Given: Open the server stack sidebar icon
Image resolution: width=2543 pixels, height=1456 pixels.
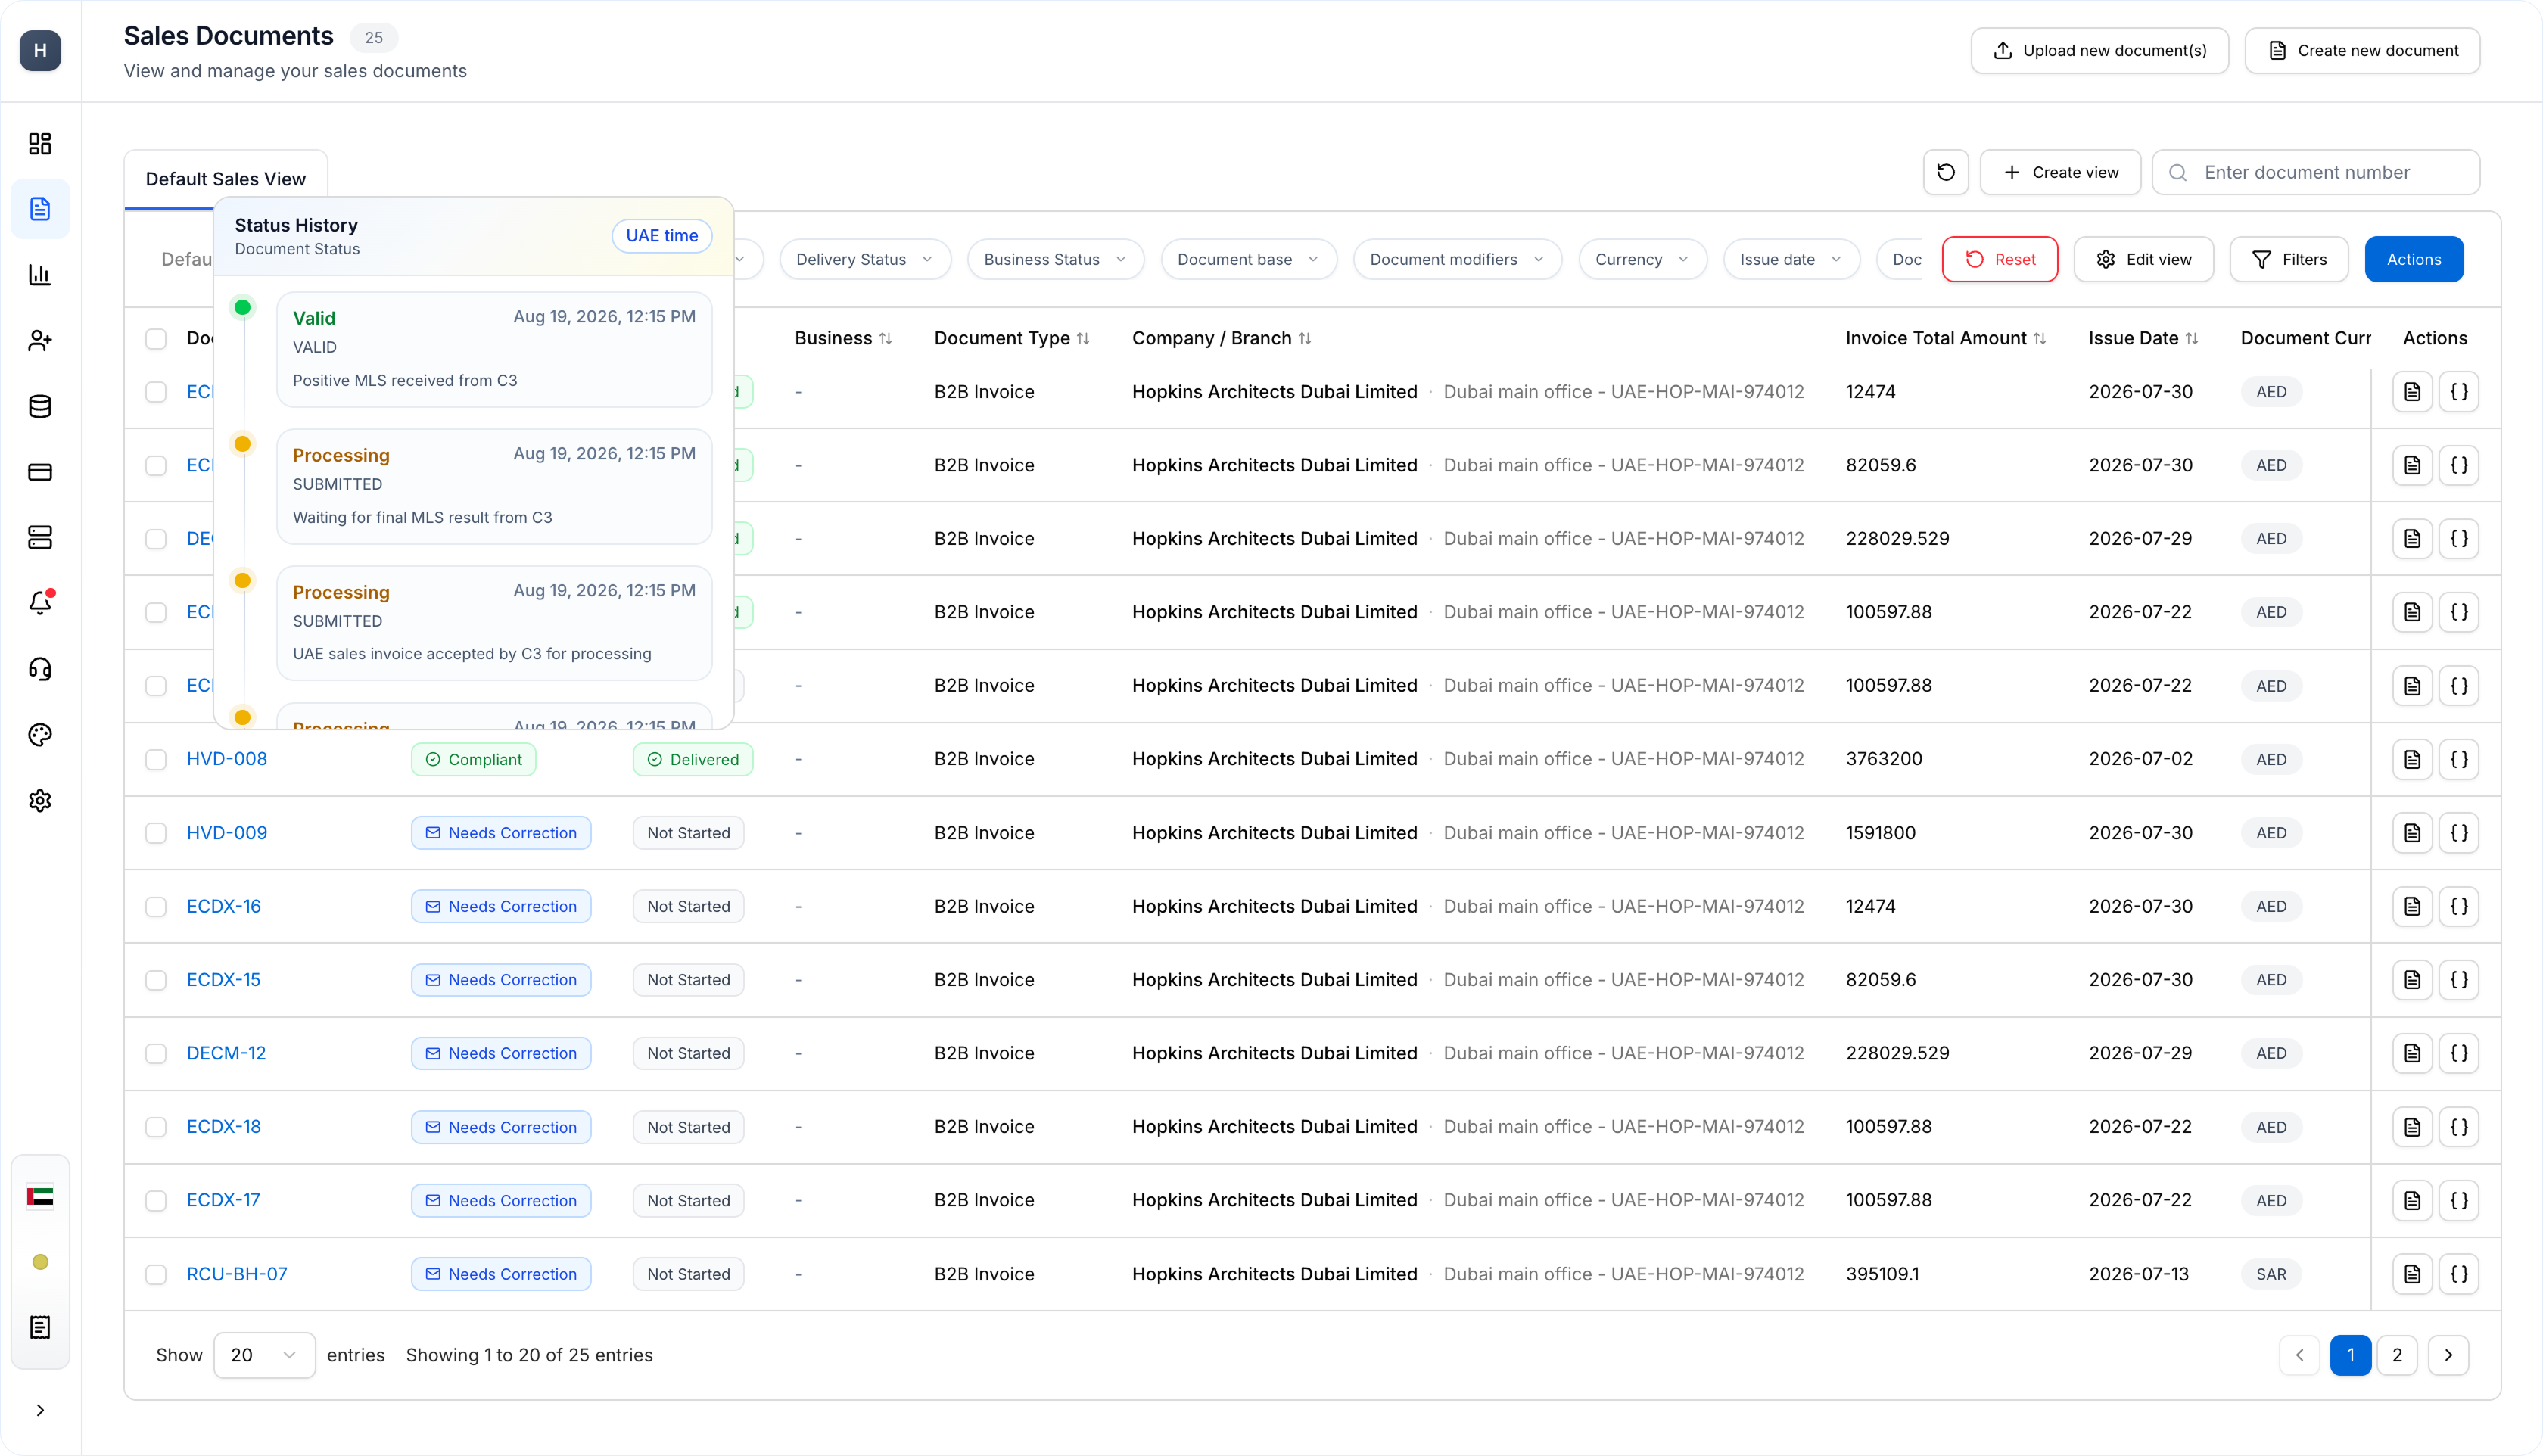Looking at the screenshot, I should 40,538.
